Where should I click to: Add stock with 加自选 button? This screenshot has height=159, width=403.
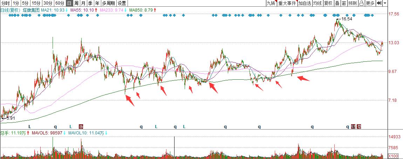(305, 4)
